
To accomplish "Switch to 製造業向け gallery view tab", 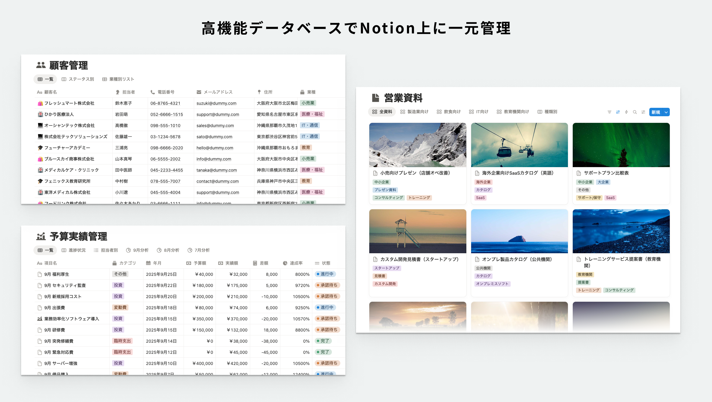I will click(x=414, y=112).
